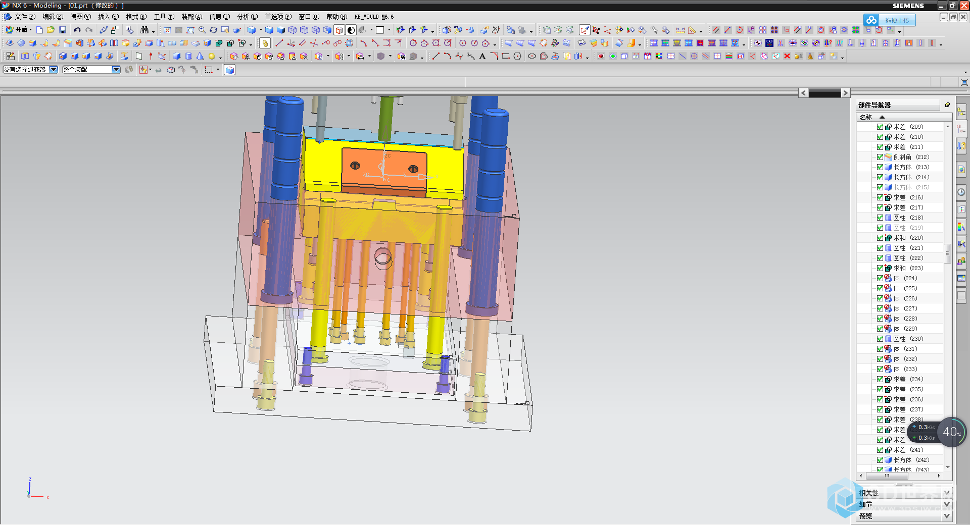Pin the Part Navigator panel

(947, 105)
